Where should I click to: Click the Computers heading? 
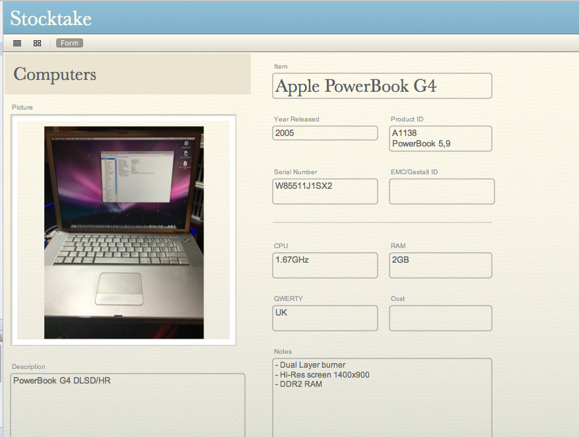click(x=55, y=74)
